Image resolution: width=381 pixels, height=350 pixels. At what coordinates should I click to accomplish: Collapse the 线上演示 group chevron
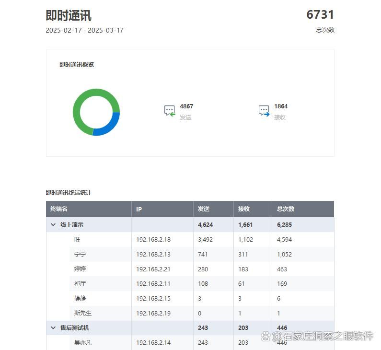pyautogui.click(x=53, y=225)
